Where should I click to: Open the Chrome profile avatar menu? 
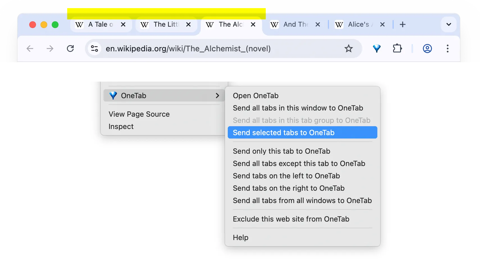[427, 49]
